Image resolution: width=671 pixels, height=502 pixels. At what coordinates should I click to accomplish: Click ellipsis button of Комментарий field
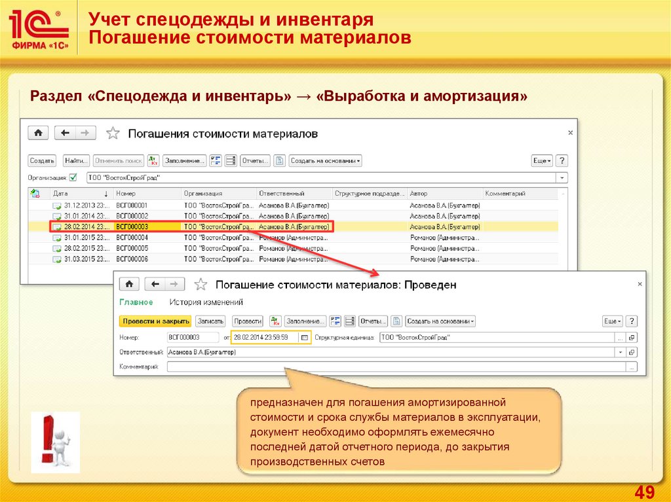click(x=632, y=367)
